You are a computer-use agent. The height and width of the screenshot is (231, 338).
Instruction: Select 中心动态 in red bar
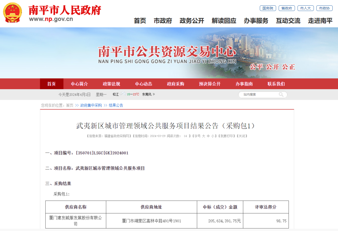[x=144, y=84]
